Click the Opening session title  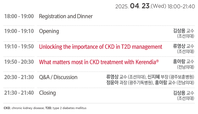point(49,31)
